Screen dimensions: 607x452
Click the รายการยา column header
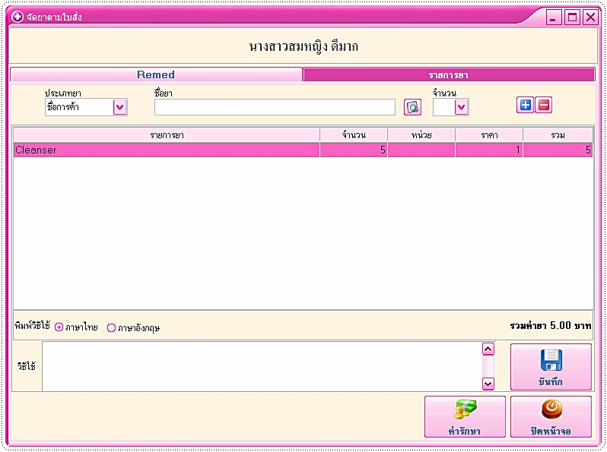167,135
